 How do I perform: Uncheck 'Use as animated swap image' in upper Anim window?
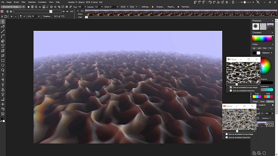pos(231,87)
